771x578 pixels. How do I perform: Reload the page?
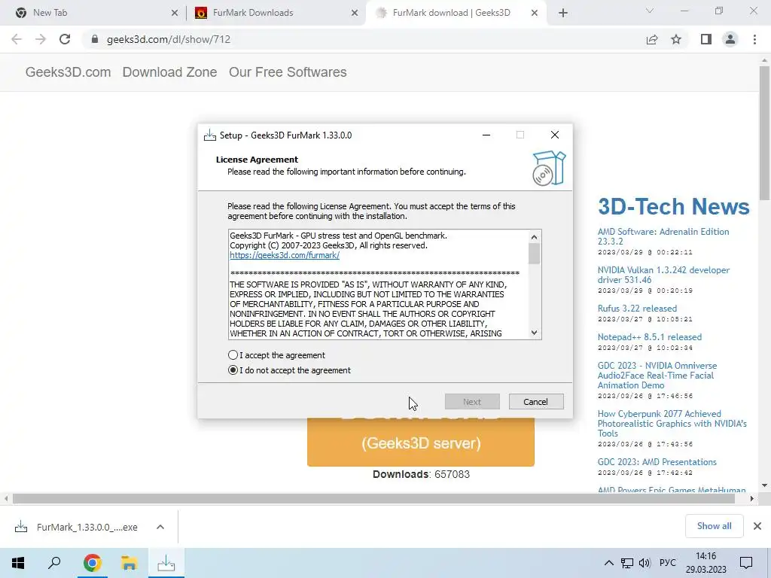(65, 39)
